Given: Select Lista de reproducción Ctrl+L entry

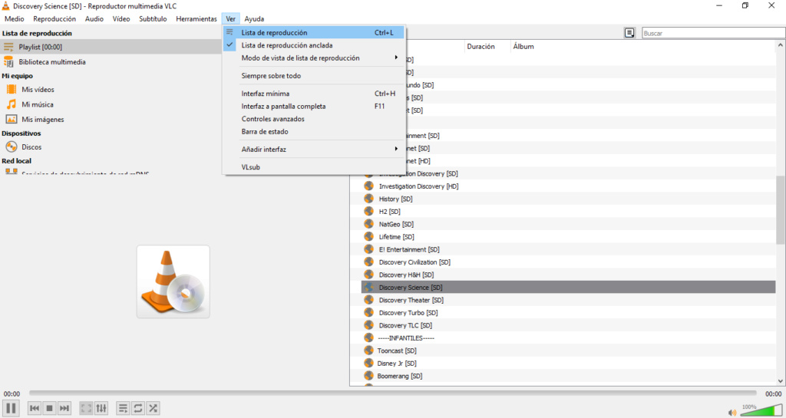Looking at the screenshot, I should tap(314, 32).
